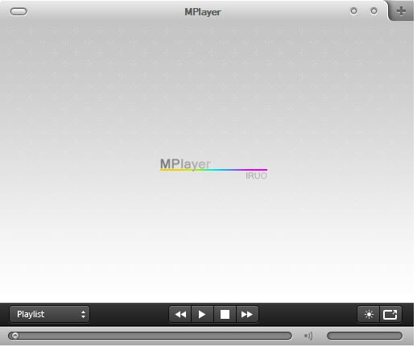Click the fast-forward double-arrow button
This screenshot has height=347, width=417.
(x=247, y=314)
